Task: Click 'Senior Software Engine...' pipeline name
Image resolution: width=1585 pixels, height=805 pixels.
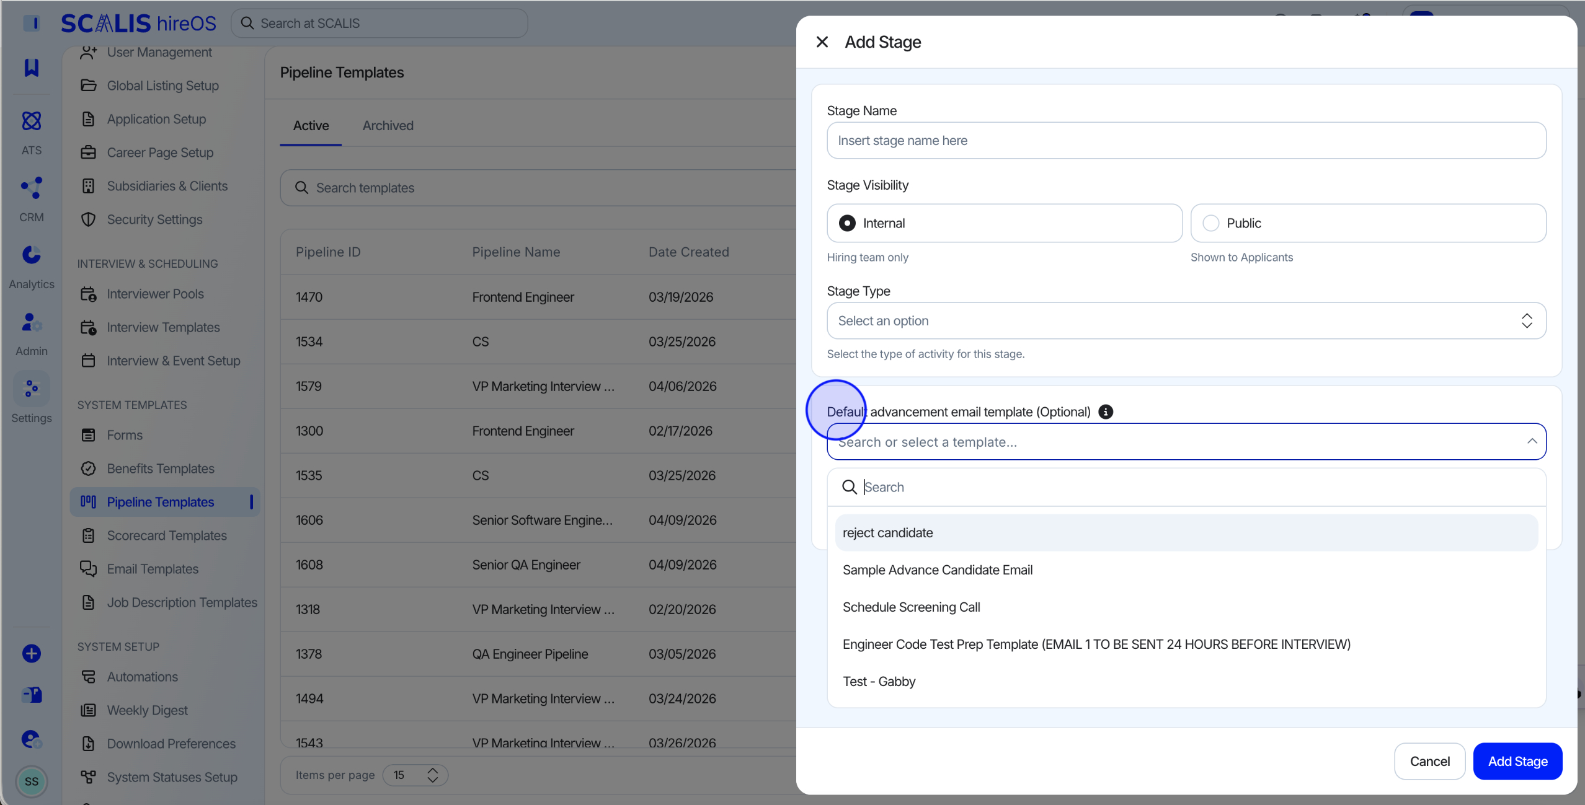Action: [542, 520]
